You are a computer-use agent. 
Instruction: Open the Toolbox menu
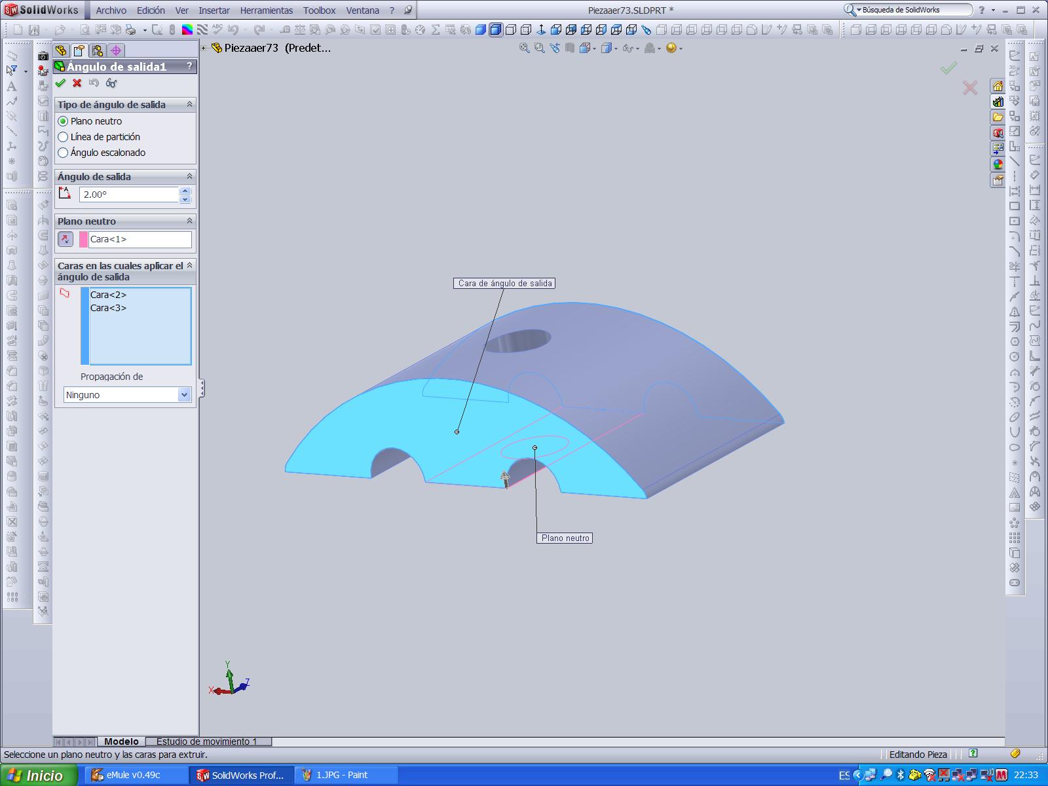319,10
